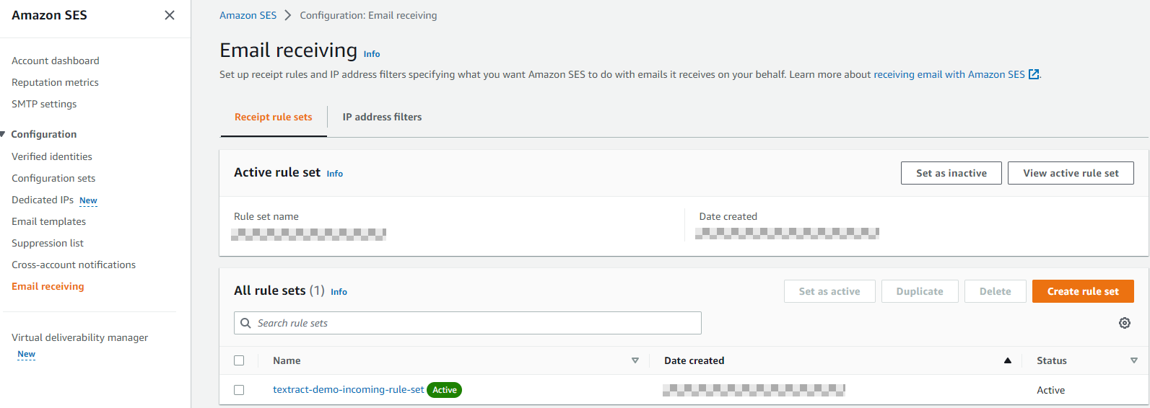Sort by Date created ascending arrow
This screenshot has width=1150, height=408.
pyautogui.click(x=1008, y=360)
